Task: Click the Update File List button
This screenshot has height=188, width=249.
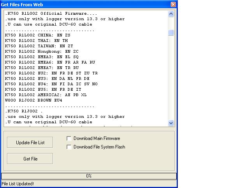Action: point(30,142)
